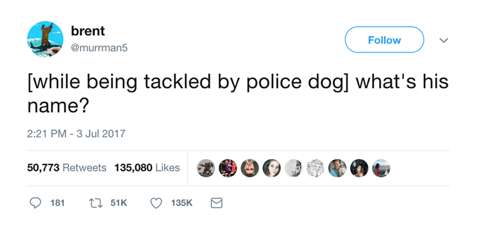Open the brent display name link
This screenshot has width=477, height=230.
point(88,31)
